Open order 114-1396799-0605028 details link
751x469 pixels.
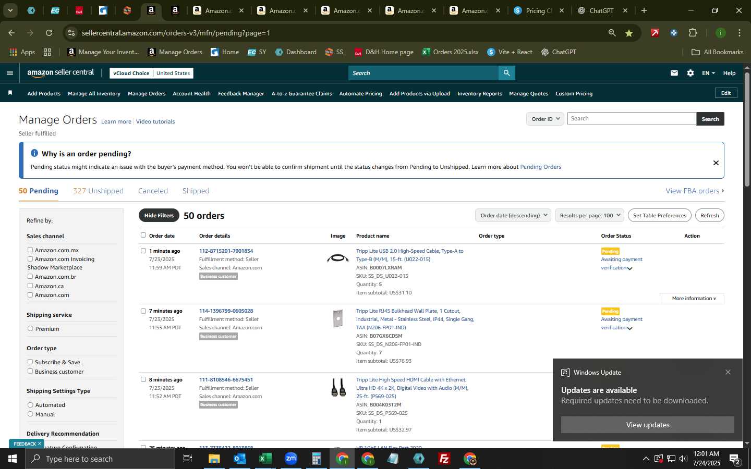226,311
